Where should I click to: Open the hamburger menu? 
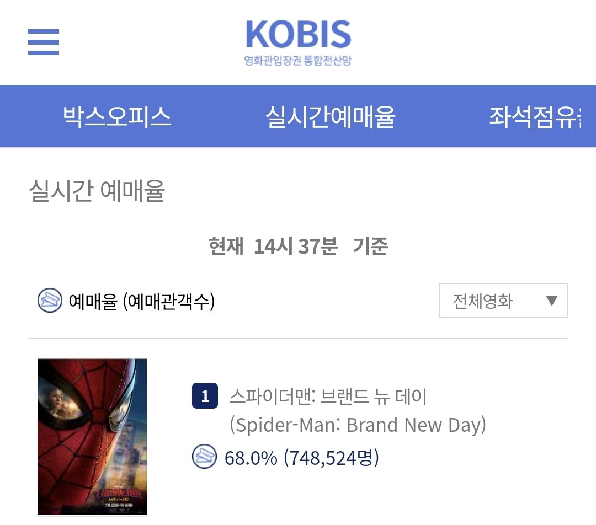click(x=44, y=42)
